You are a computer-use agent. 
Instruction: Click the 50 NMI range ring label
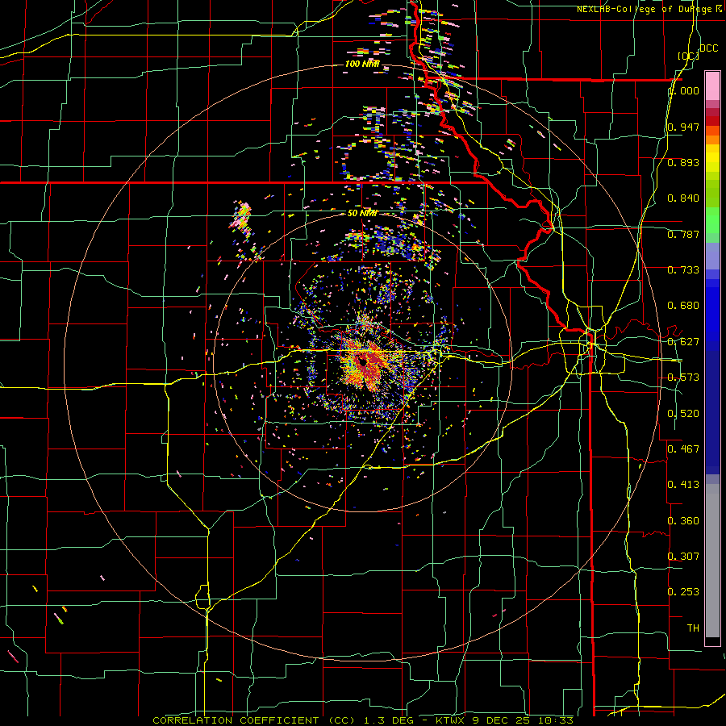pos(362,214)
